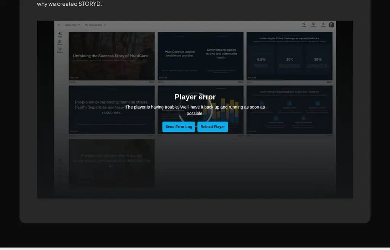Select the Unfolding the Success Story slide
Image resolution: width=390 pixels, height=250 pixels.
pos(112,56)
